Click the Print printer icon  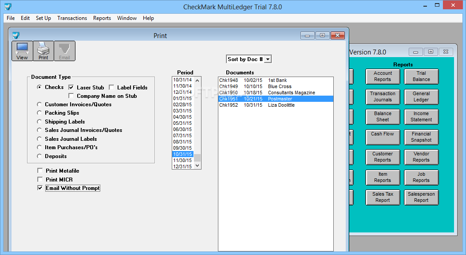pos(43,51)
